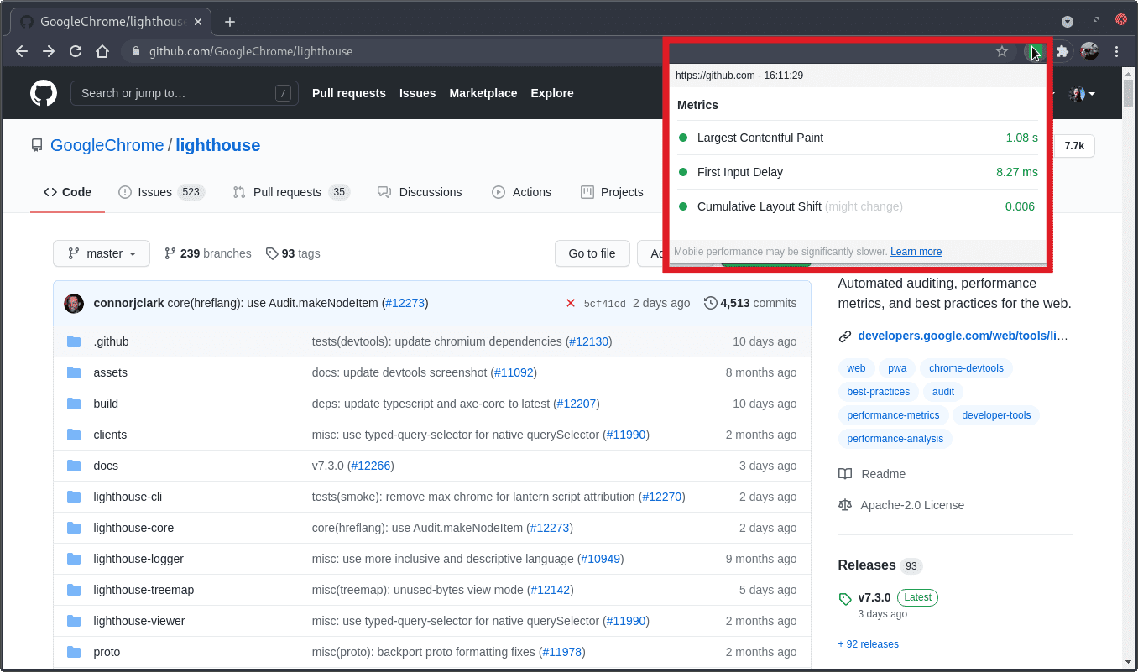Click the 7.7k star count
Viewport: 1138px width, 672px height.
click(1074, 146)
